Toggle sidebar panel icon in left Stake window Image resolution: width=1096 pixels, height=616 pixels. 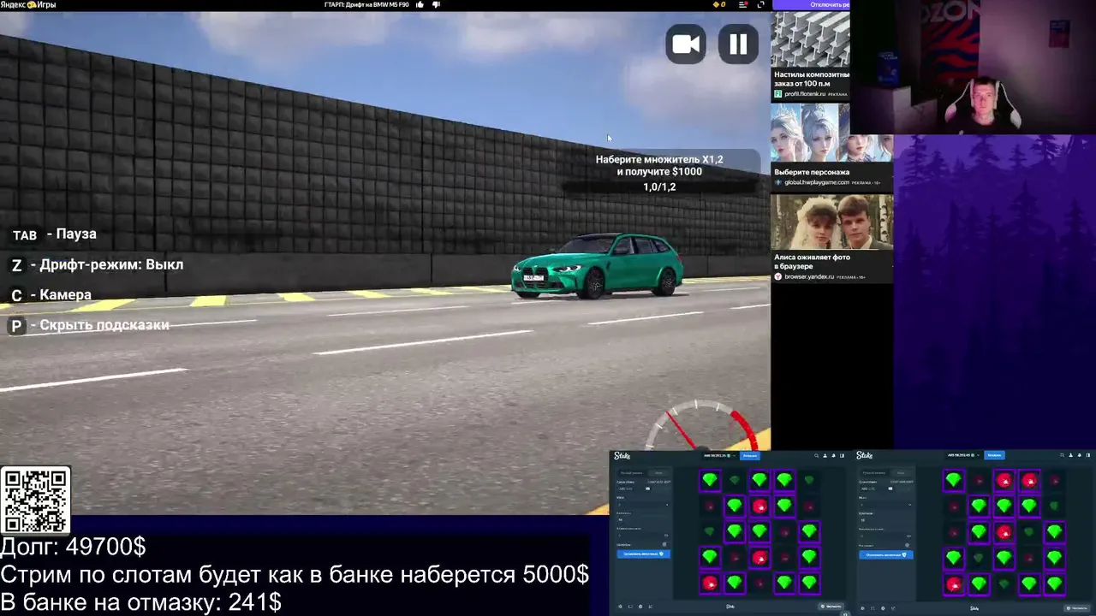[x=843, y=455]
